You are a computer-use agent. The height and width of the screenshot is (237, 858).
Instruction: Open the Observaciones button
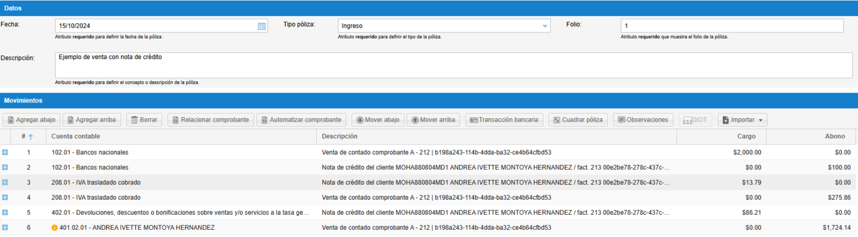[642, 120]
